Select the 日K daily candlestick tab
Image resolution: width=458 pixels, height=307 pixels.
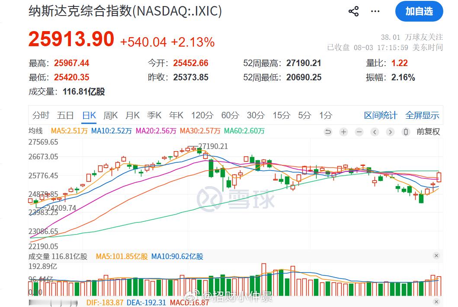pos(89,115)
